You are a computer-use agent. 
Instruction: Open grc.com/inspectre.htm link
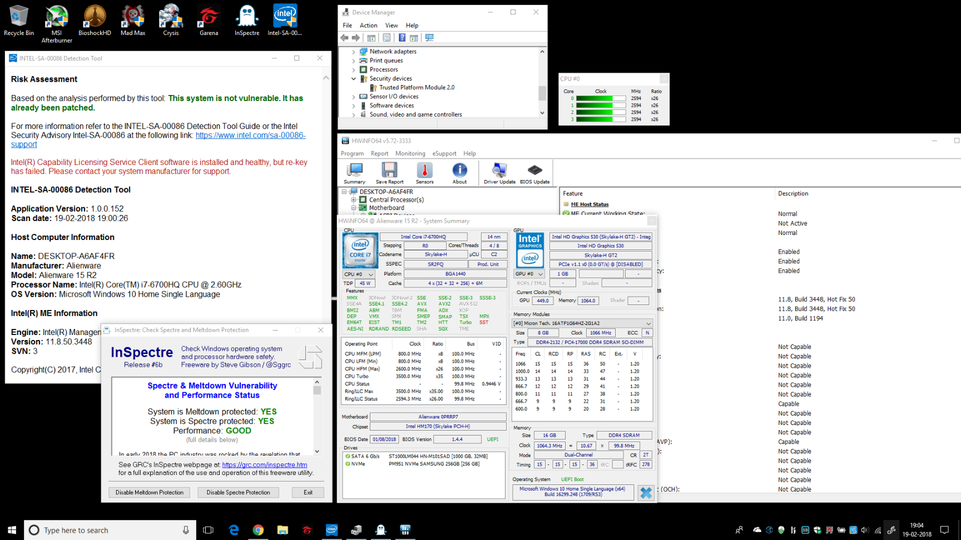click(x=265, y=464)
